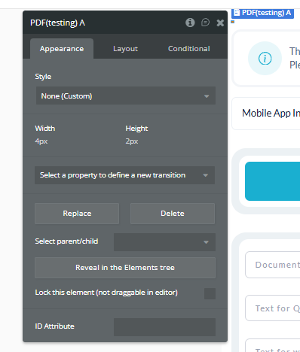The width and height of the screenshot is (300, 352).
Task: Switch to the Conditional tab
Action: (189, 49)
